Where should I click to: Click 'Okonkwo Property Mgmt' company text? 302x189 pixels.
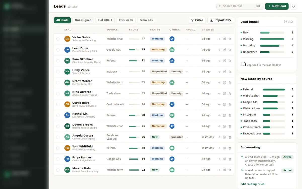[86, 62]
